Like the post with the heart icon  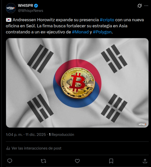(x=77, y=161)
